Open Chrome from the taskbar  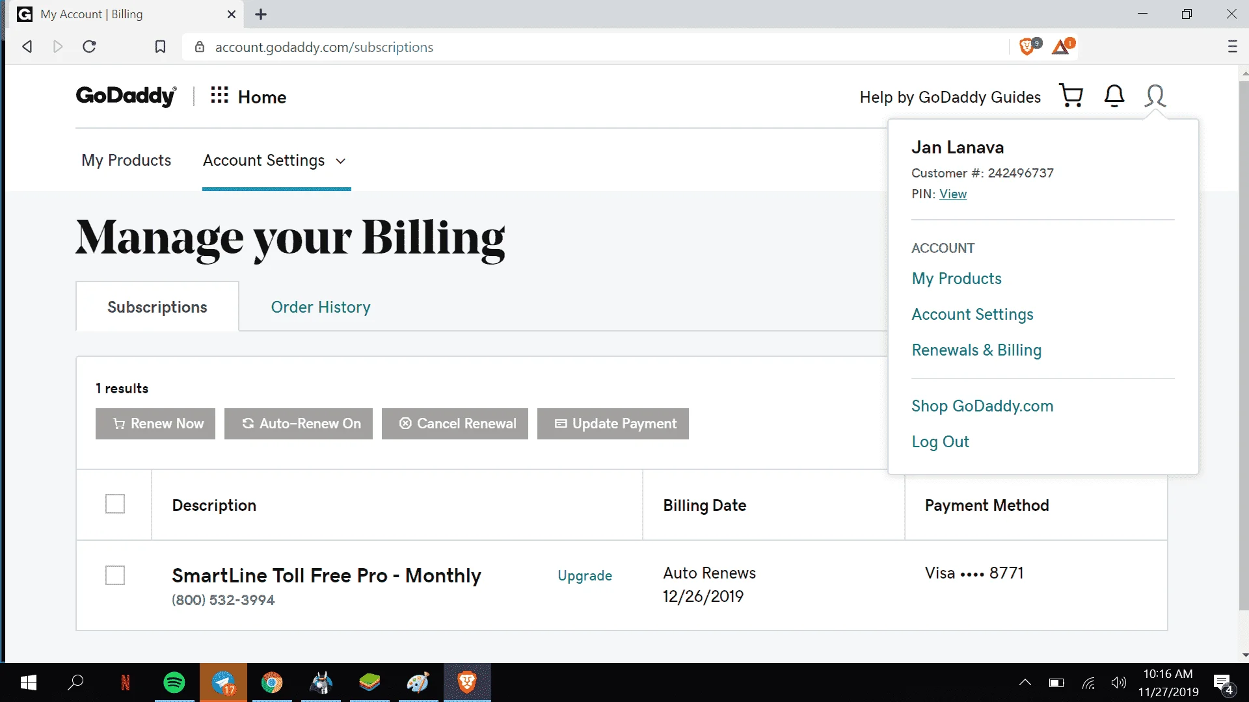click(272, 682)
